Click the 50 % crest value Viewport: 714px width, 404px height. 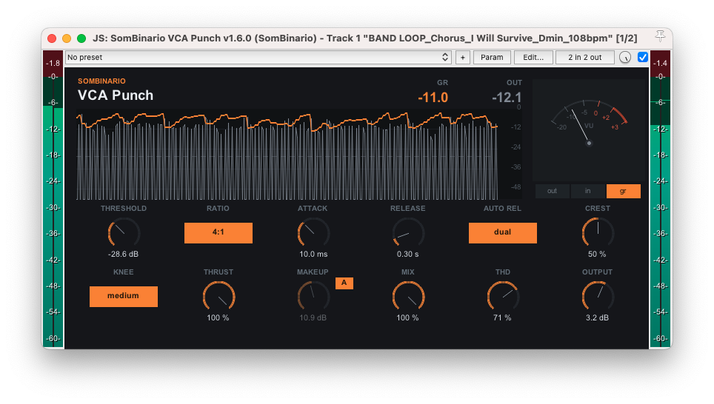tap(597, 255)
